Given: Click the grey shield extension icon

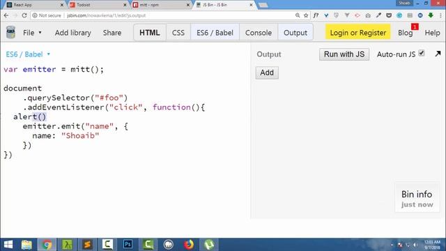Looking at the screenshot, I should [337, 15].
